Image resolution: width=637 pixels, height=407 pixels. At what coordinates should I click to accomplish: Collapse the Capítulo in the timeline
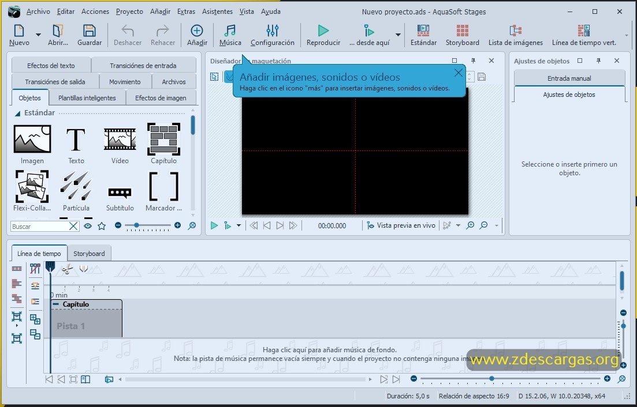[x=55, y=304]
